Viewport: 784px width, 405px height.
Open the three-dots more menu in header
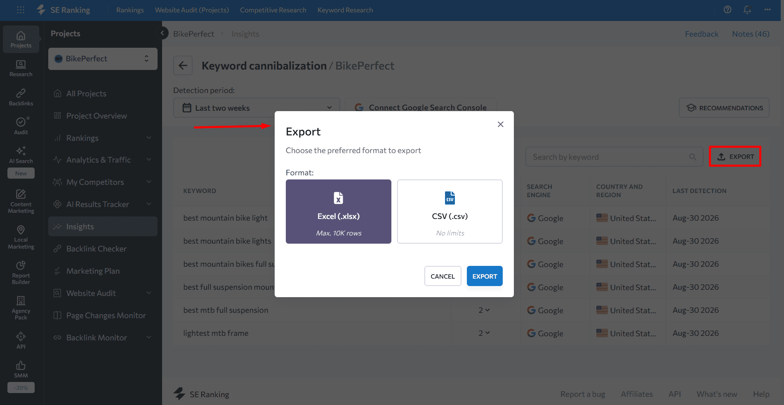click(767, 9)
